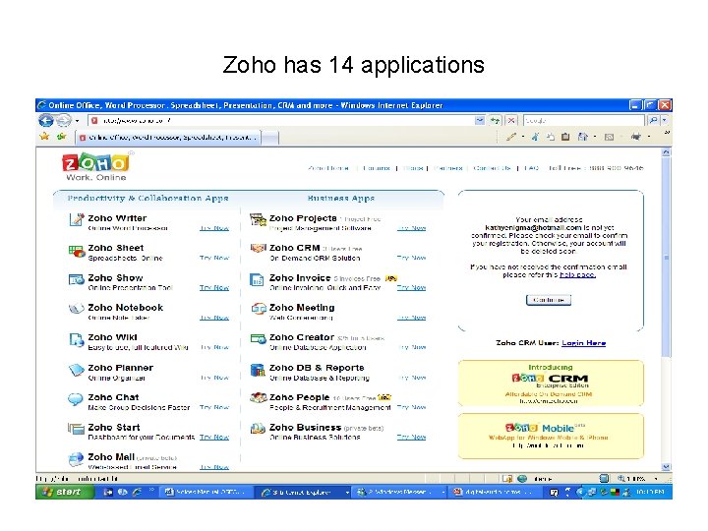
Task: Click the Zoho DB & Reports icon
Action: tap(258, 370)
